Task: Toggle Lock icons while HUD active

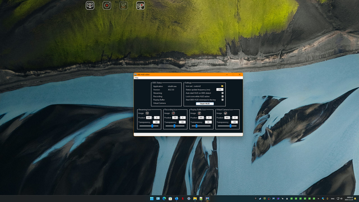Action: [x=222, y=97]
